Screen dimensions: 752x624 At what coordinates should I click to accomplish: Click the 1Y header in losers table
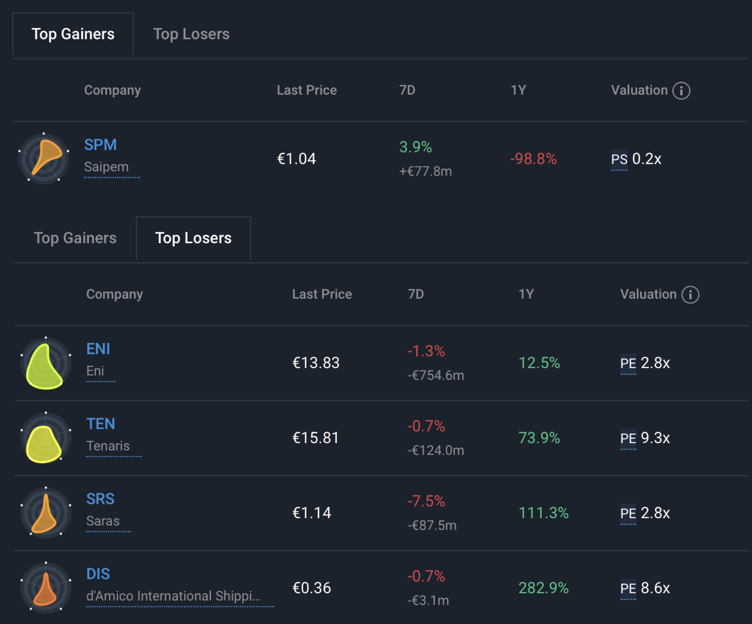pos(526,294)
